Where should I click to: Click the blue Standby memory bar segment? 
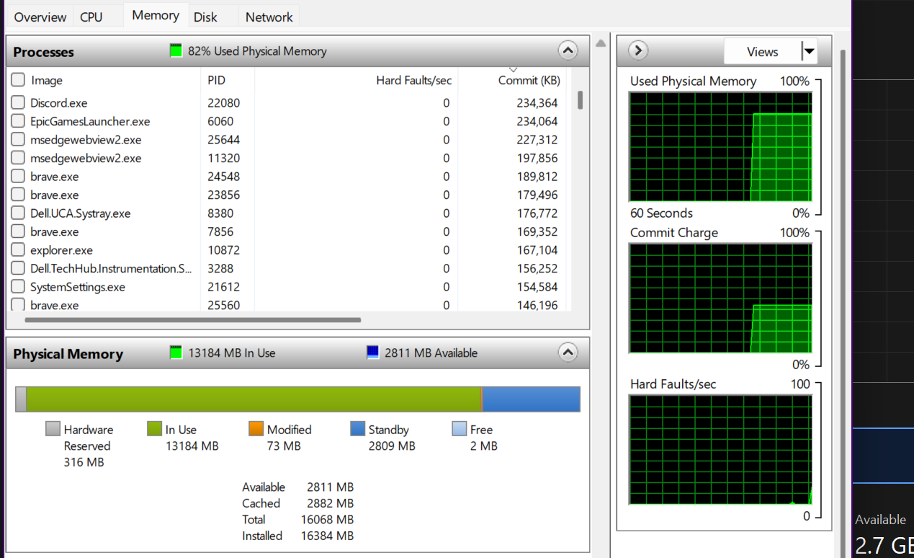tap(532, 399)
